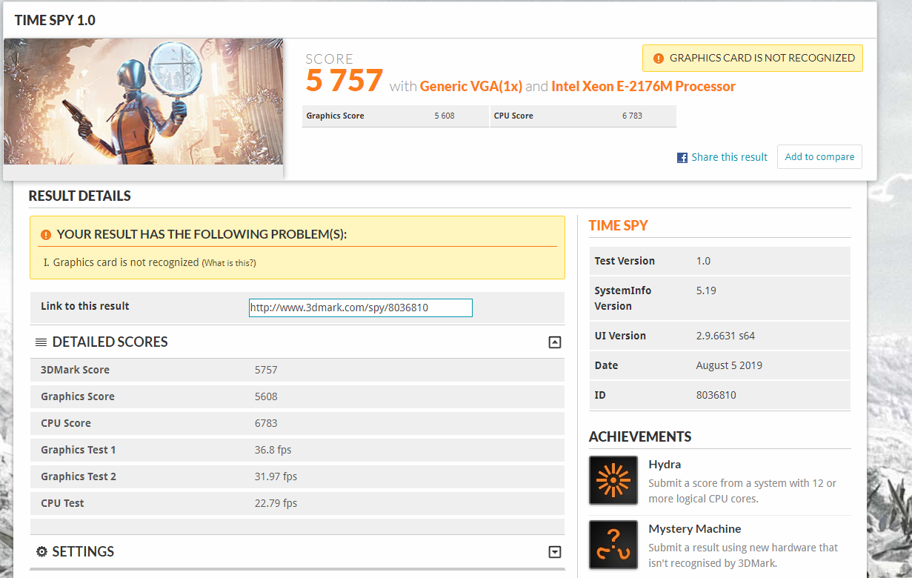
Task: Expand the Settings section
Action: coord(555,552)
